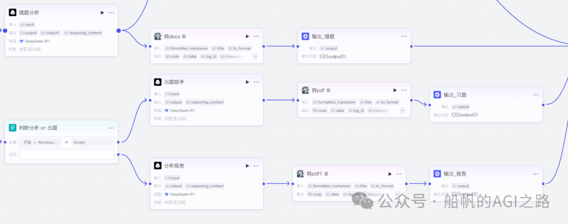This screenshot has width=568, height=224.
Task: Select the 判断分析 or 出题 node title
Action: coord(38,128)
